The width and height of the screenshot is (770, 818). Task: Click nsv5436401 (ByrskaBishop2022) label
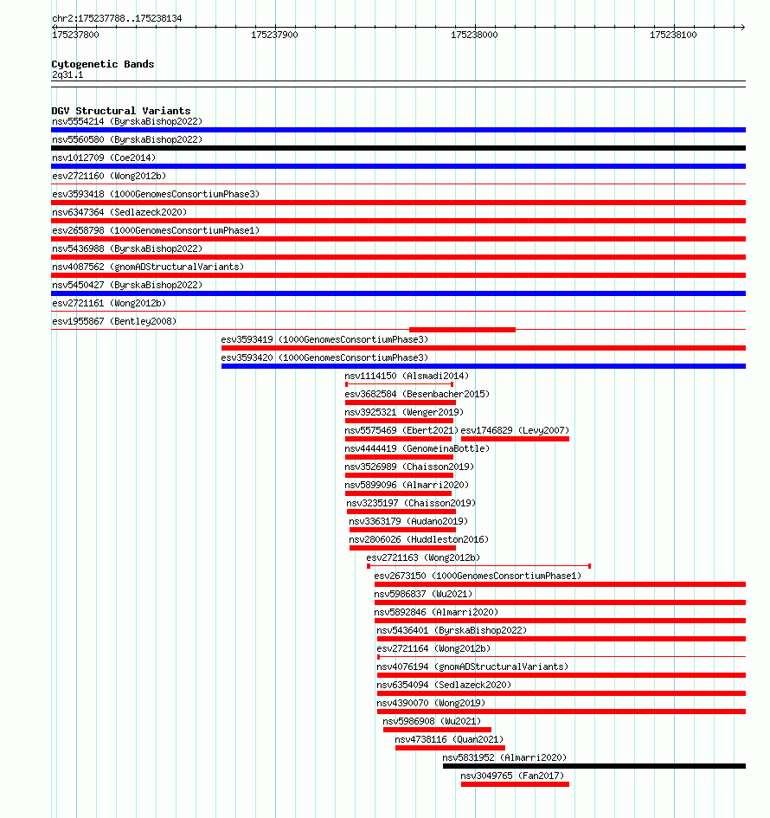(x=452, y=631)
